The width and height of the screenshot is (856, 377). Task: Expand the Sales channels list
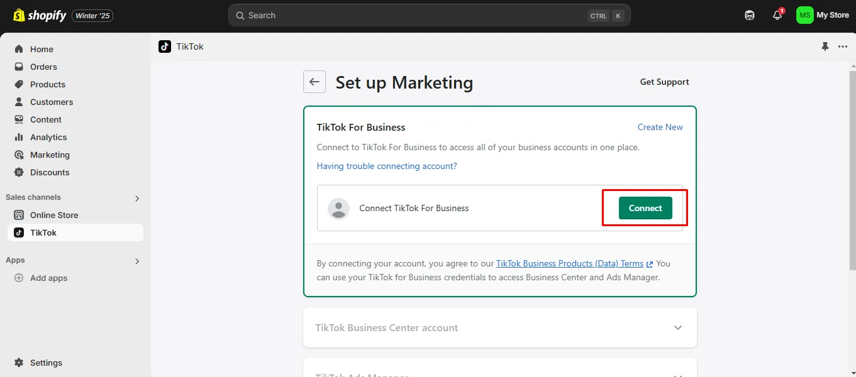coord(136,198)
